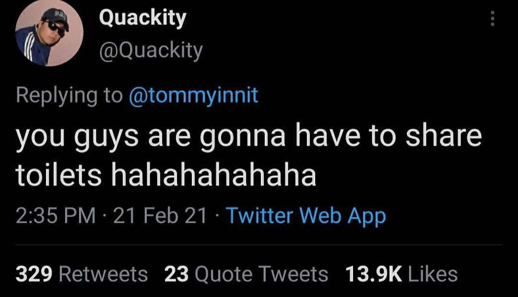Click the 21 Feb 21 date

pyautogui.click(x=160, y=216)
